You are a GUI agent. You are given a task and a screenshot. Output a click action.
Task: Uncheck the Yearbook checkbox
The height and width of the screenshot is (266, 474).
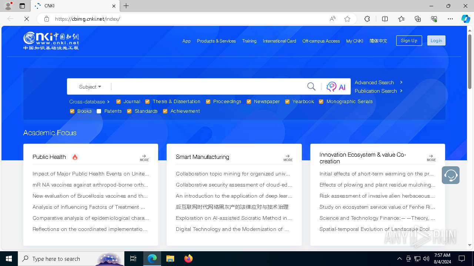coord(287,102)
